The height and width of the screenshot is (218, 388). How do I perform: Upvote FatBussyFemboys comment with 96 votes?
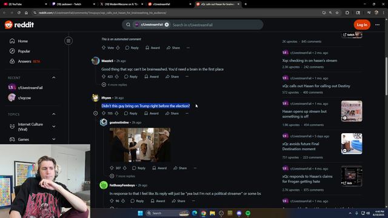tap(112, 201)
